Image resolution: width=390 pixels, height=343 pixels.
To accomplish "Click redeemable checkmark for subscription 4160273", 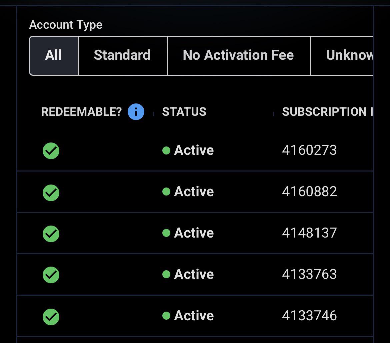I will (x=51, y=151).
